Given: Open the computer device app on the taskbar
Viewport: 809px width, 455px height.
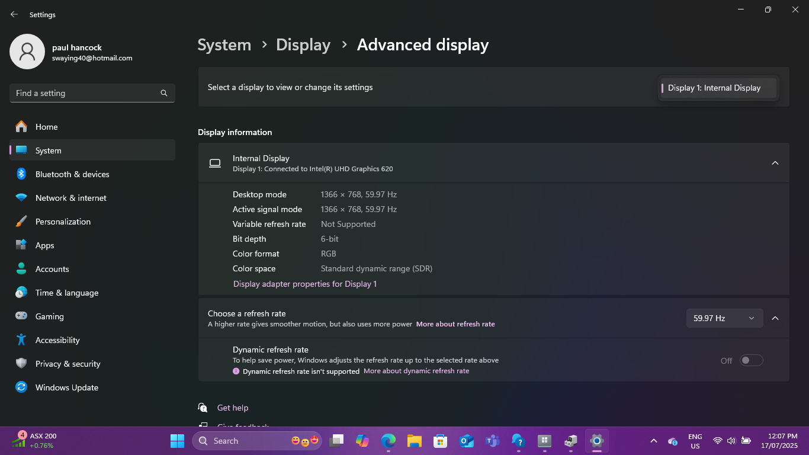Looking at the screenshot, I should (x=570, y=441).
